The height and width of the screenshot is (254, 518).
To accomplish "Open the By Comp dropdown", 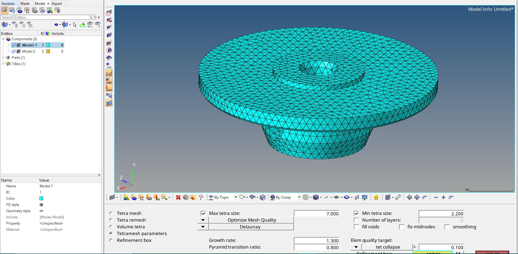I will (x=299, y=197).
